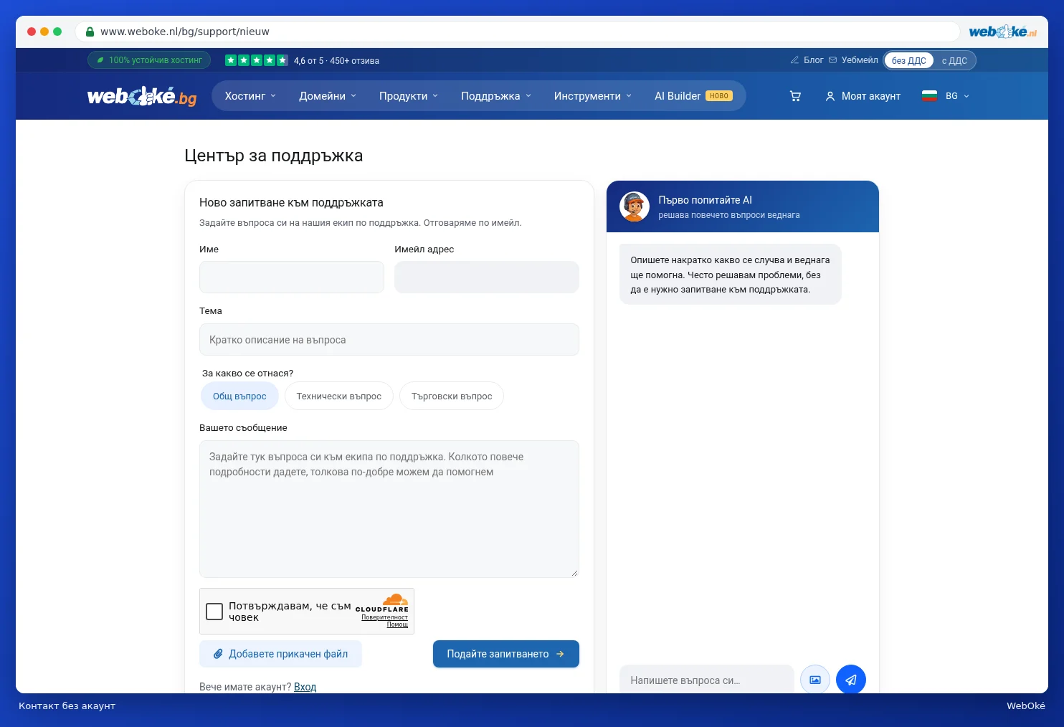The height and width of the screenshot is (727, 1064).
Task: Attach an image in AI chat
Action: [815, 680]
